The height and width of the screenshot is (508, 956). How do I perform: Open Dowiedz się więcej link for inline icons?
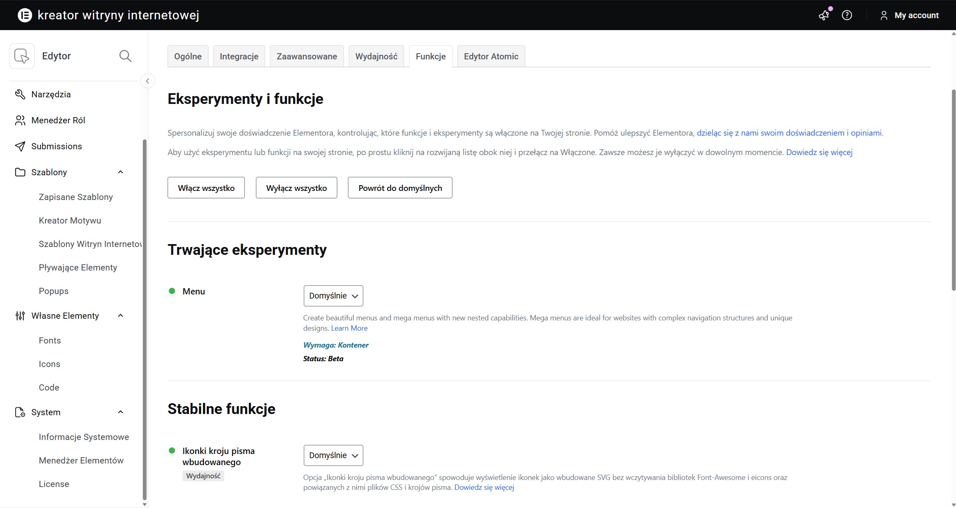tap(484, 487)
